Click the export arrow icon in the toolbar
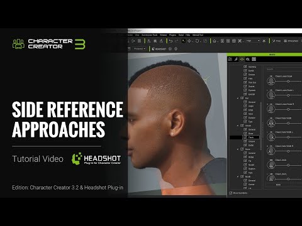This screenshot has height=226, width=302. point(133,41)
